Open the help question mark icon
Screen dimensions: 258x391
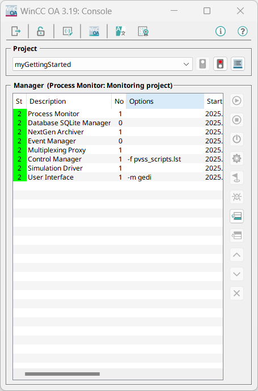click(x=243, y=31)
